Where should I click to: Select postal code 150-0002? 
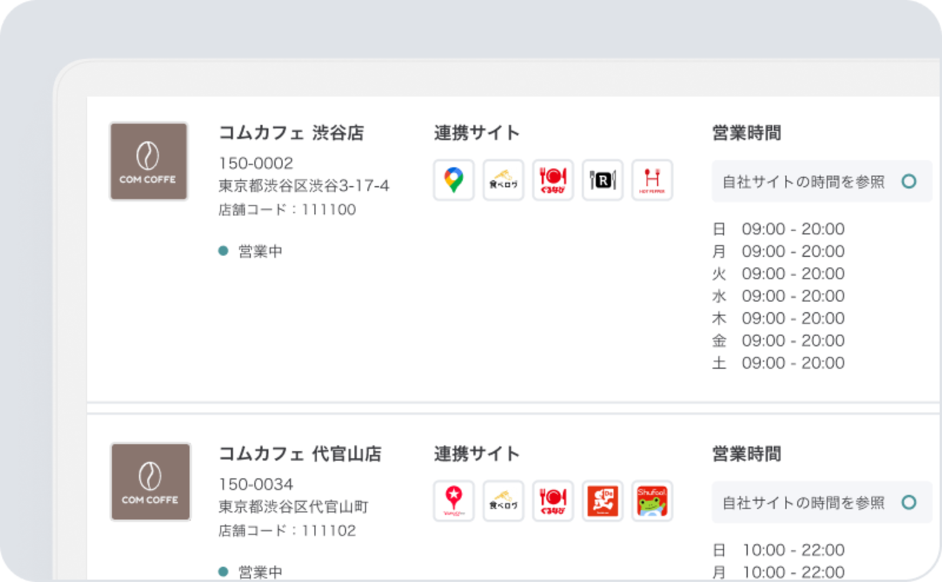click(256, 163)
